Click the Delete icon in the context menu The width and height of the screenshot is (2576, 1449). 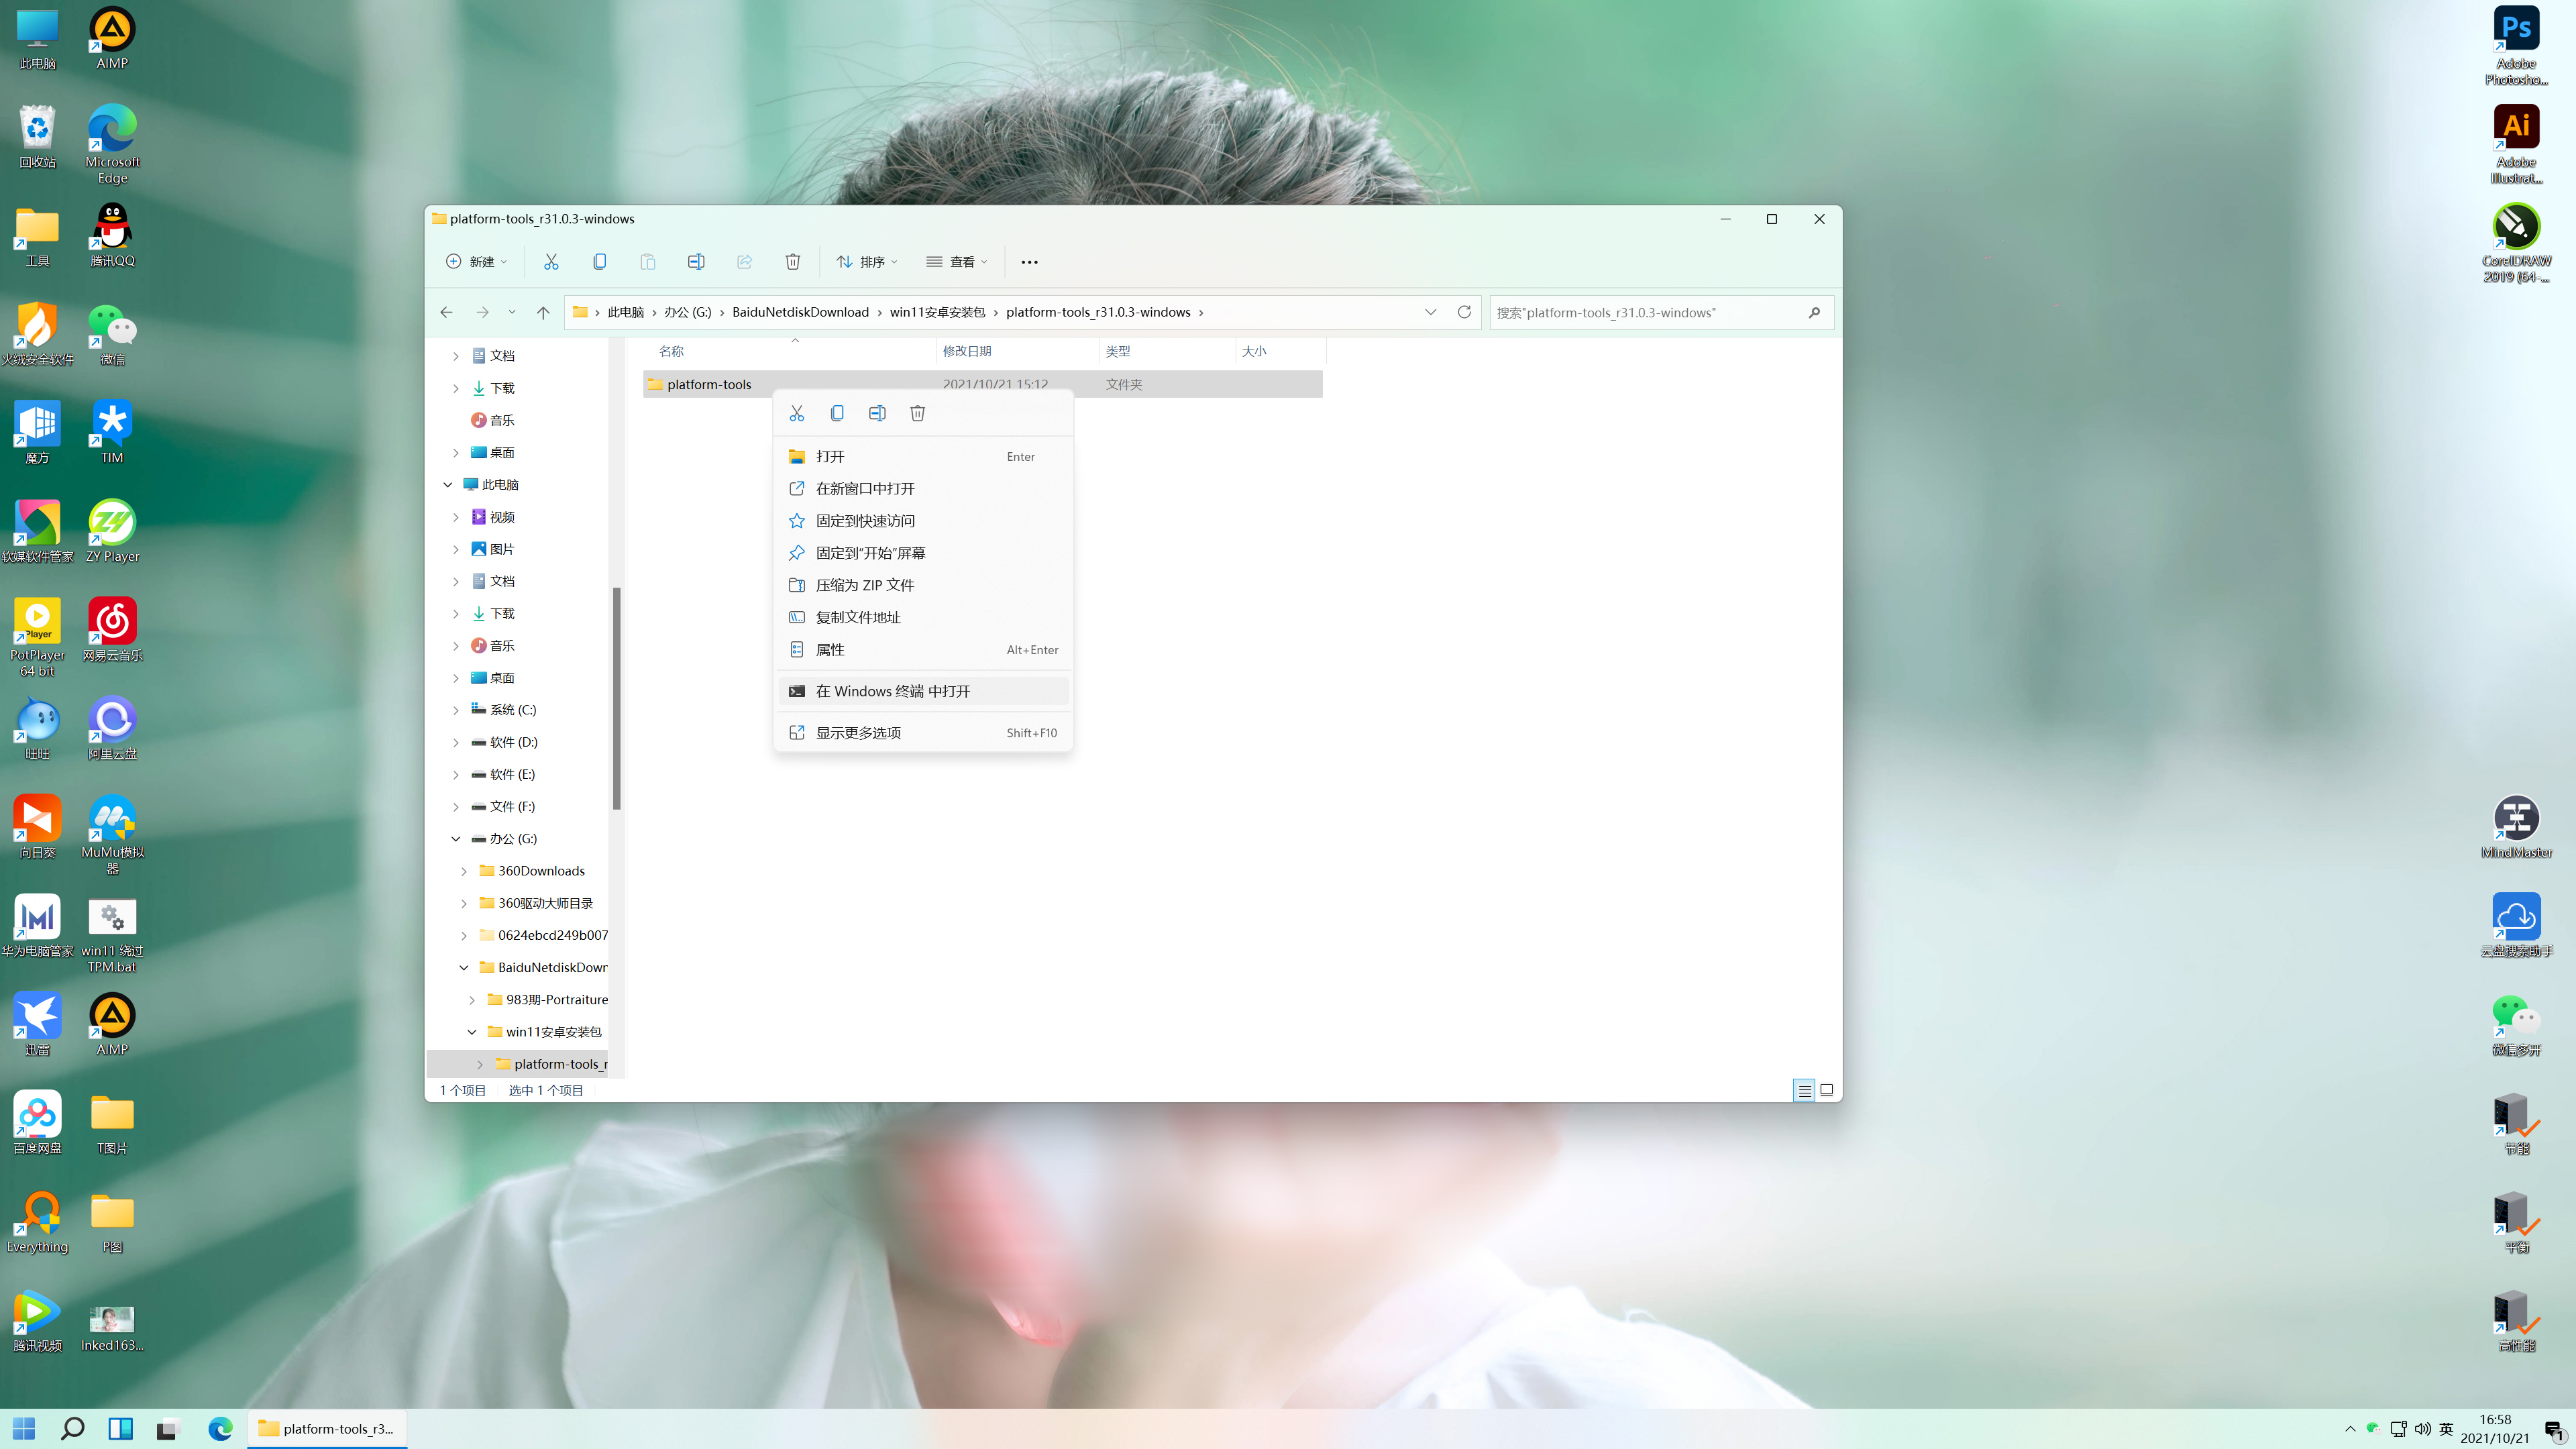(917, 412)
